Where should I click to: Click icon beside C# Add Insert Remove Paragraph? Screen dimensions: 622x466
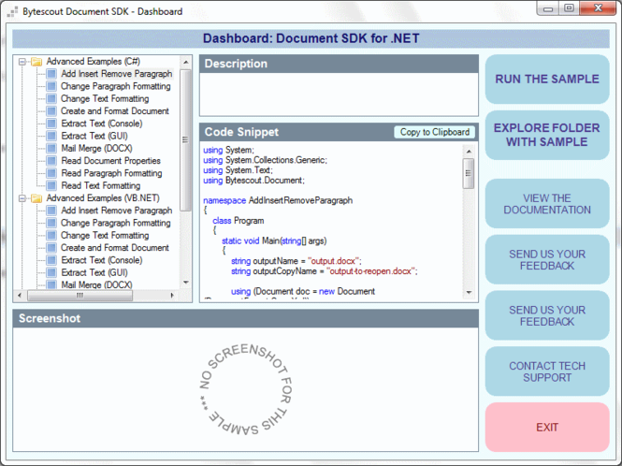[x=51, y=74]
